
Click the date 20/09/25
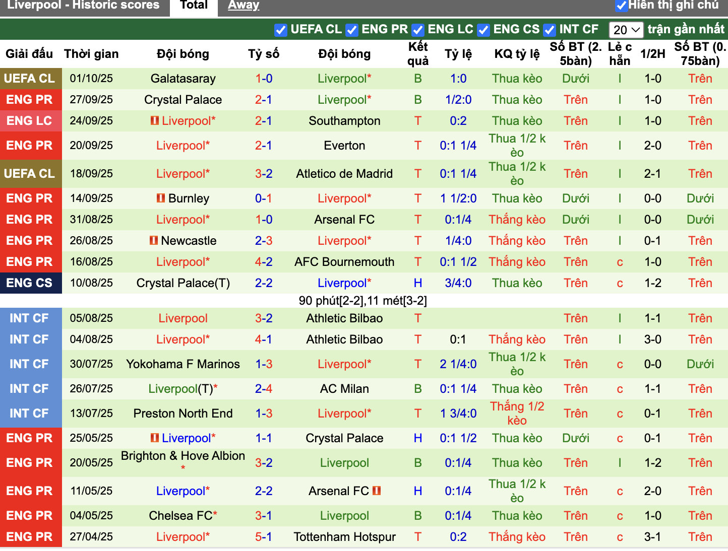click(x=91, y=146)
